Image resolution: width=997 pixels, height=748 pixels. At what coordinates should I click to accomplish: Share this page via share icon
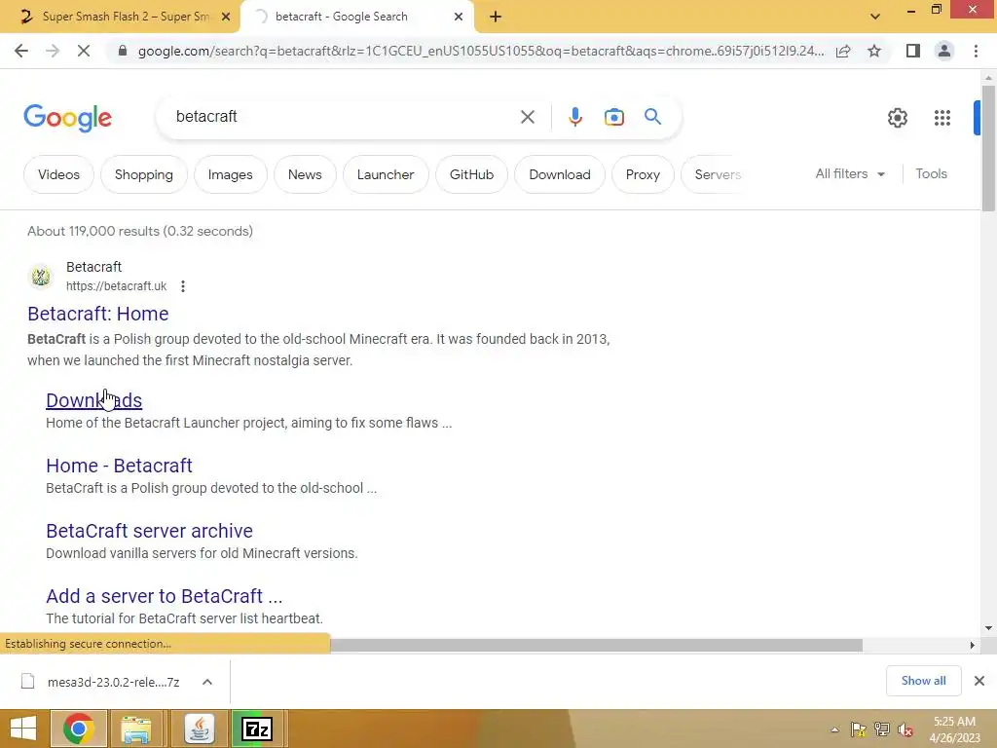coord(843,51)
